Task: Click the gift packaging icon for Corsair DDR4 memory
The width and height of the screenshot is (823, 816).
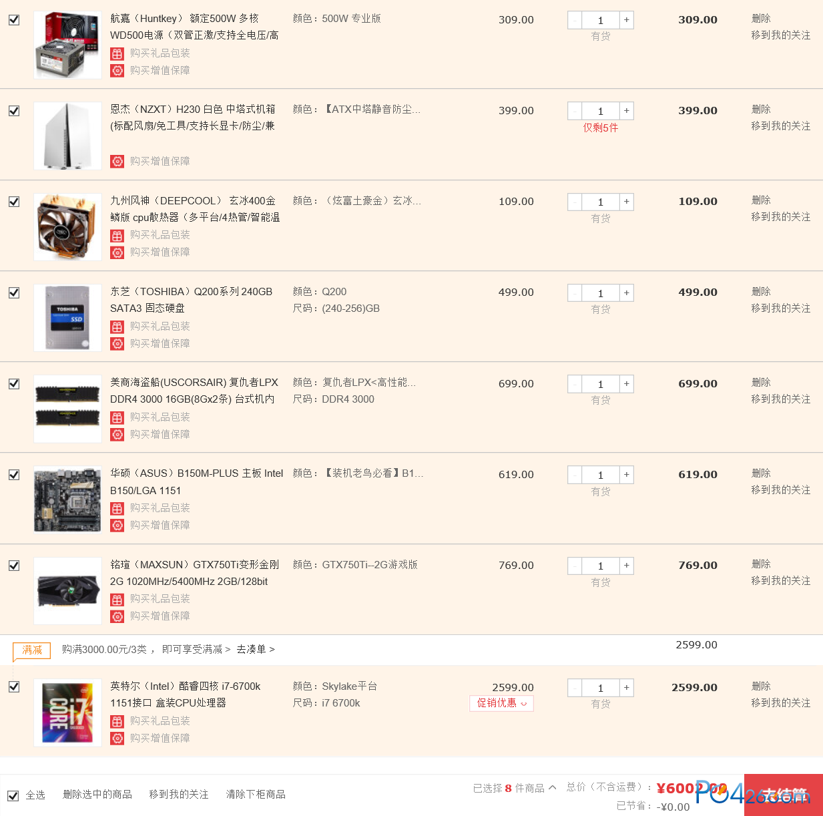Action: (x=117, y=417)
